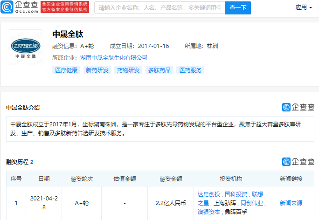
Task: Open the 澳银资本 investor link
Action: [209, 212]
